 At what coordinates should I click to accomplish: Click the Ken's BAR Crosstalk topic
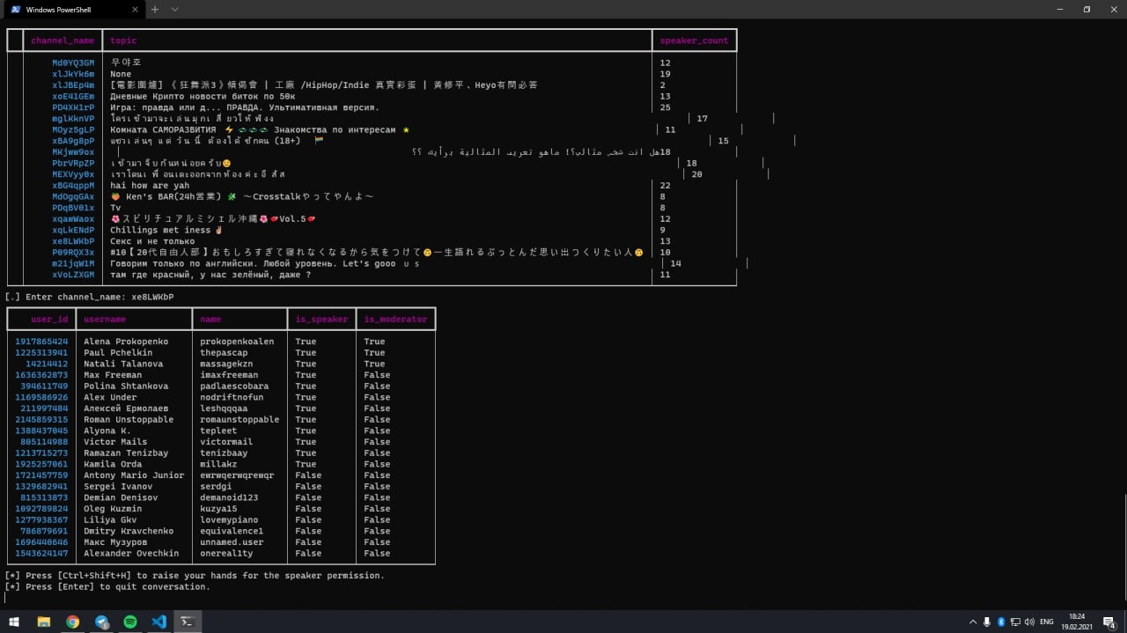pyautogui.click(x=242, y=196)
